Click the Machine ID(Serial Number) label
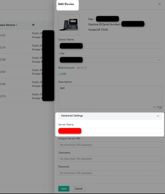This screenshot has width=165, height=194. [x=105, y=25]
